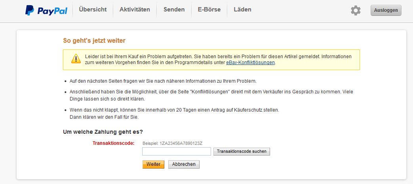Click the yellow warning triangle icon

76,59
